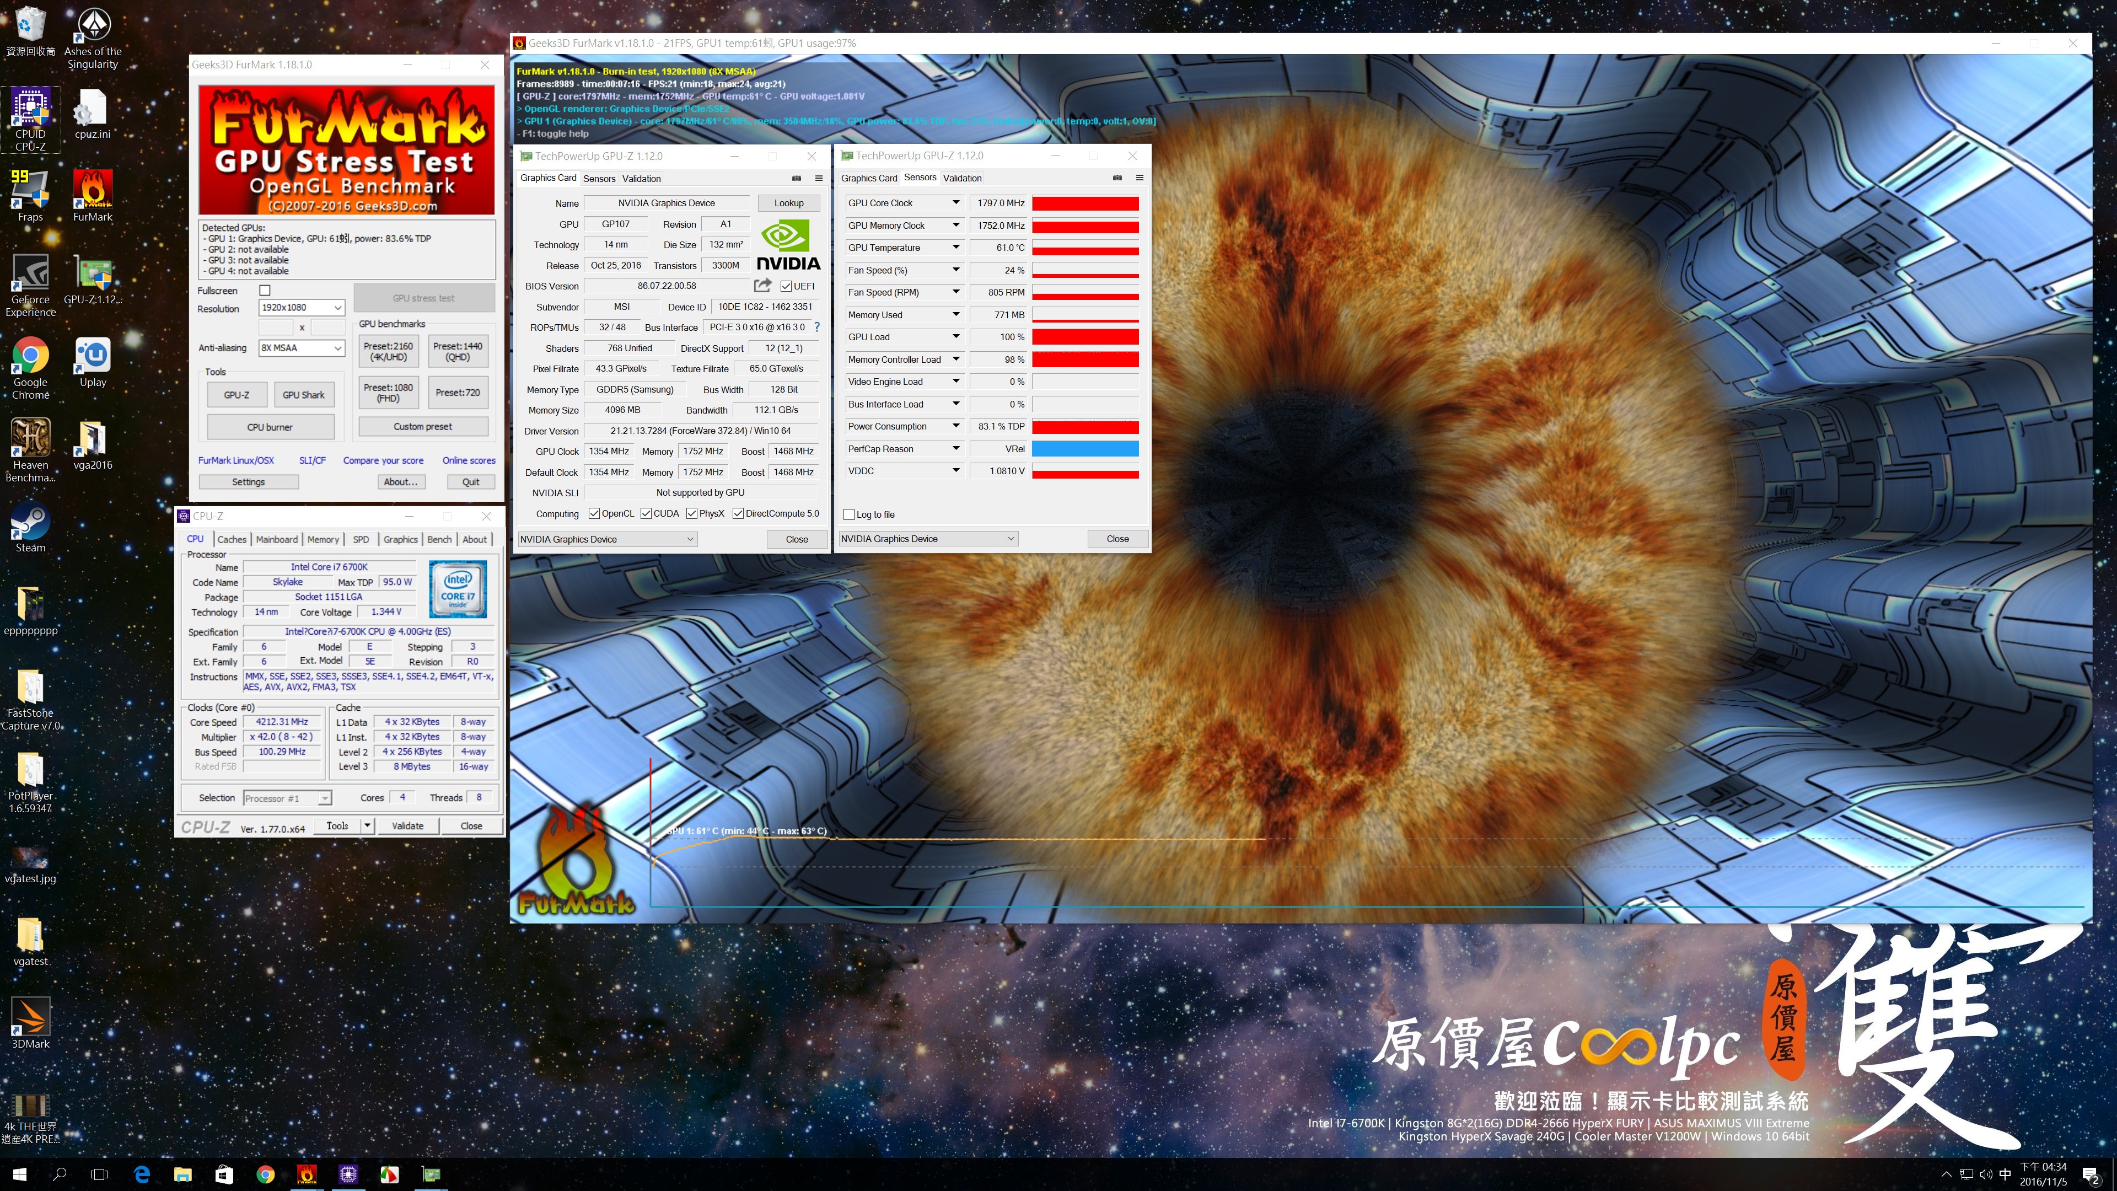The width and height of the screenshot is (2117, 1191).
Task: Open the GPU-Z 1.12 desktop icon
Action: (x=92, y=280)
